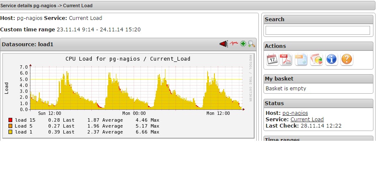Add graph to basket with green plus
Image resolution: width=384 pixels, height=195 pixels.
point(243,44)
